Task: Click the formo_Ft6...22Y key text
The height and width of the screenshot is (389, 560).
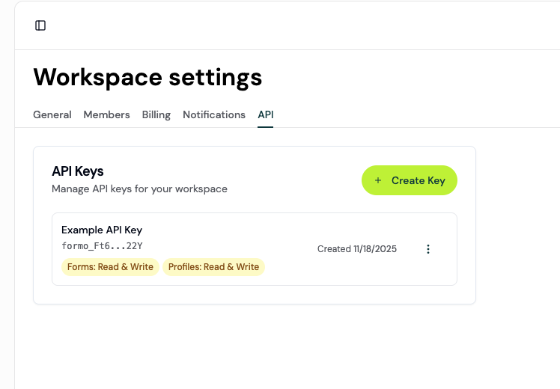Action: 102,246
